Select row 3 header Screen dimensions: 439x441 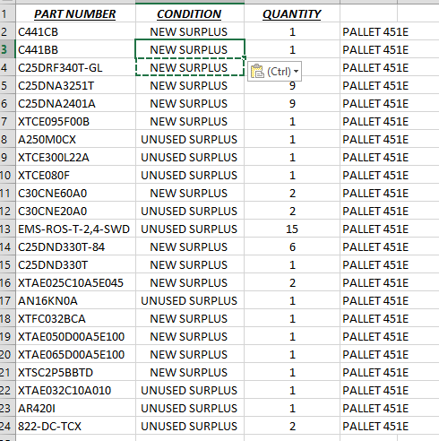click(7, 49)
